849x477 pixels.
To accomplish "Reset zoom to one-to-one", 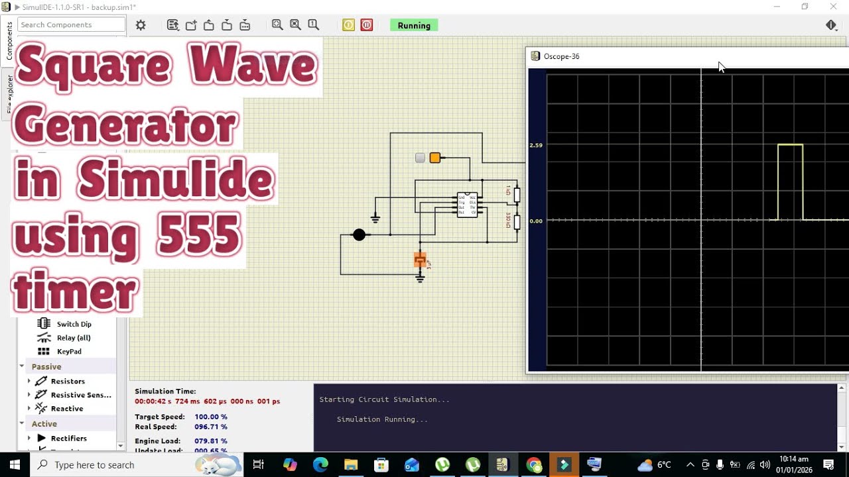I will [314, 25].
